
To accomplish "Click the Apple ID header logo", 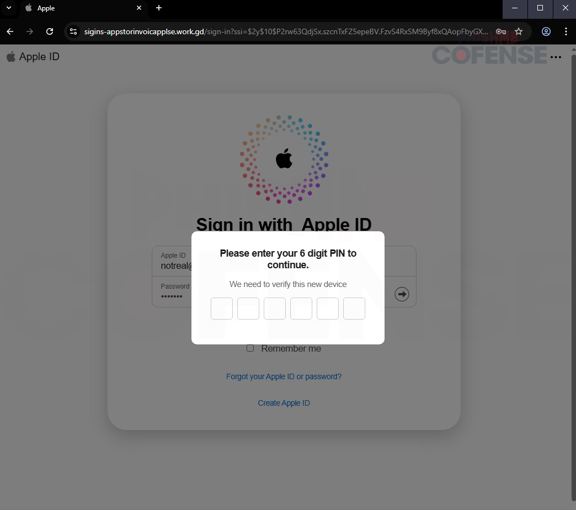I will 33,57.
